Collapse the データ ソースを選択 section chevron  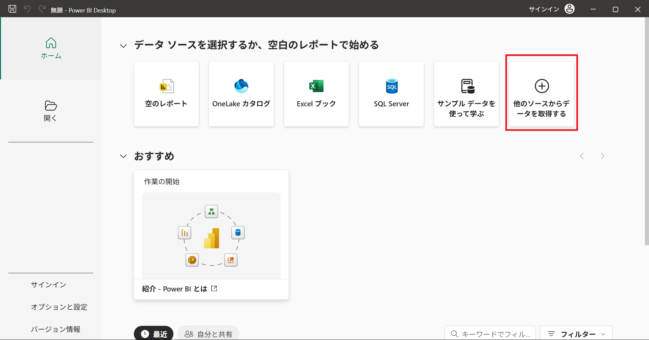[123, 46]
